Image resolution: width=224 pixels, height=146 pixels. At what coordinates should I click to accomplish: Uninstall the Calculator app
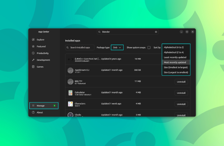tap(181, 93)
